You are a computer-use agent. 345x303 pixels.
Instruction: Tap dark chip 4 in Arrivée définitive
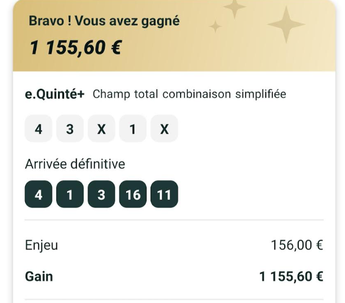pos(38,196)
